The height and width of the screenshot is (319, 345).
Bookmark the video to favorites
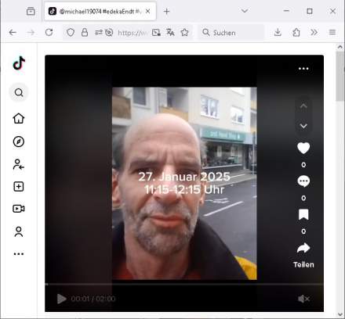click(303, 215)
